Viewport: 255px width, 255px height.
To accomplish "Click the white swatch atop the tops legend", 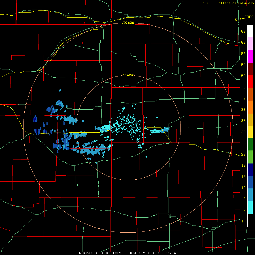I will (250, 31).
